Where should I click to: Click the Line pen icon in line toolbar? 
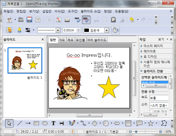pyautogui.click(x=19, y=30)
